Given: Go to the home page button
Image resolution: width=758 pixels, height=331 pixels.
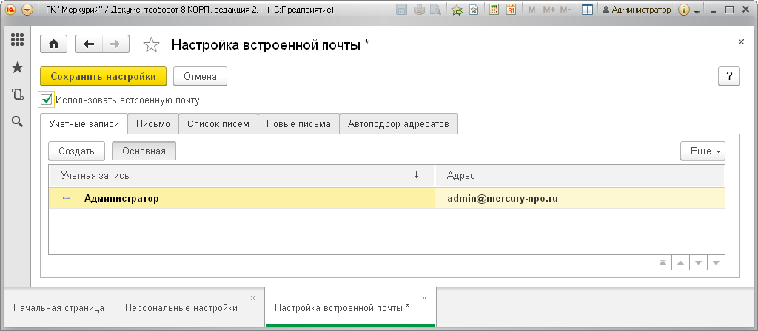Looking at the screenshot, I should [53, 44].
